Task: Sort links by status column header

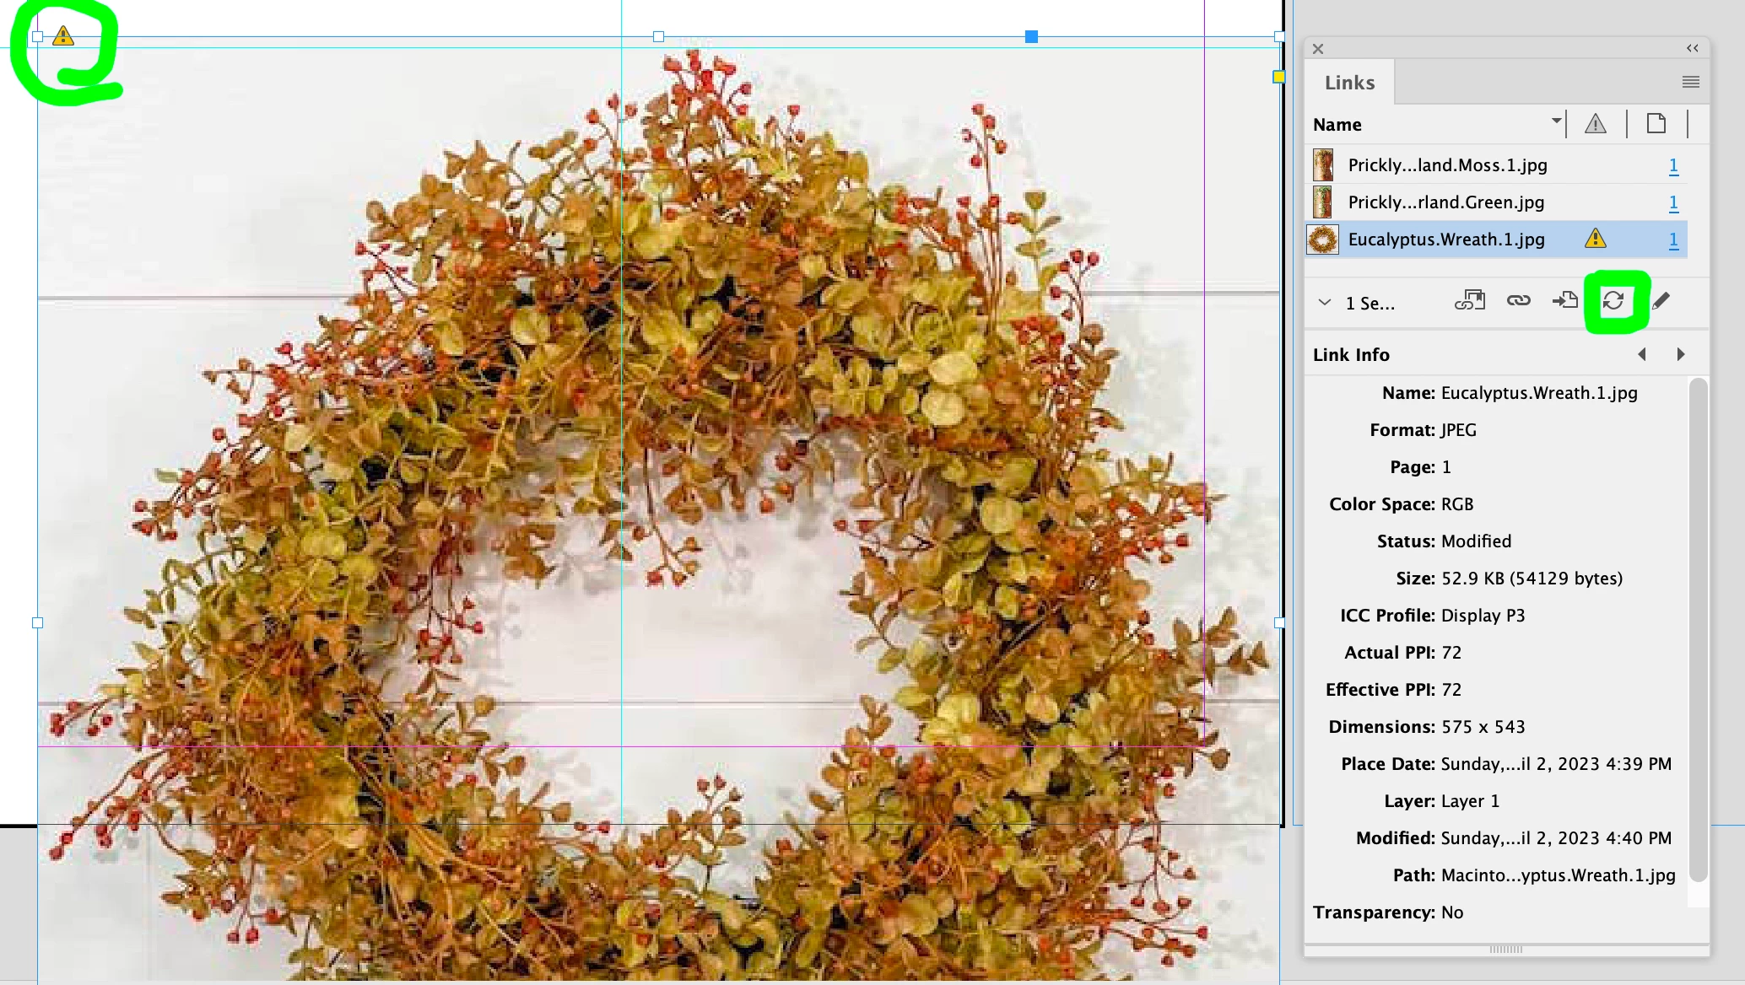Action: (1595, 124)
